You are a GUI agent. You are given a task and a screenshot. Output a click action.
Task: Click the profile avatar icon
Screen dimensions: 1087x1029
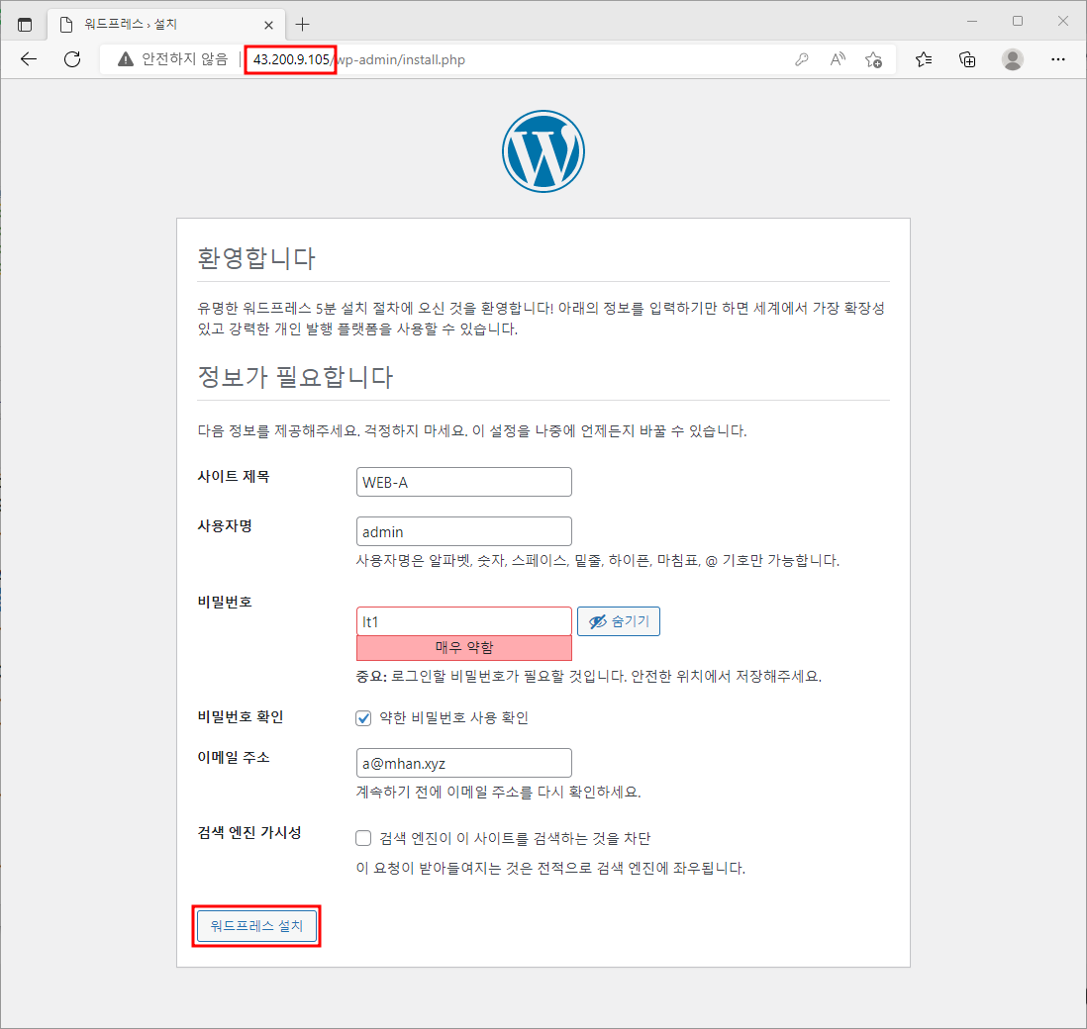tap(1012, 59)
